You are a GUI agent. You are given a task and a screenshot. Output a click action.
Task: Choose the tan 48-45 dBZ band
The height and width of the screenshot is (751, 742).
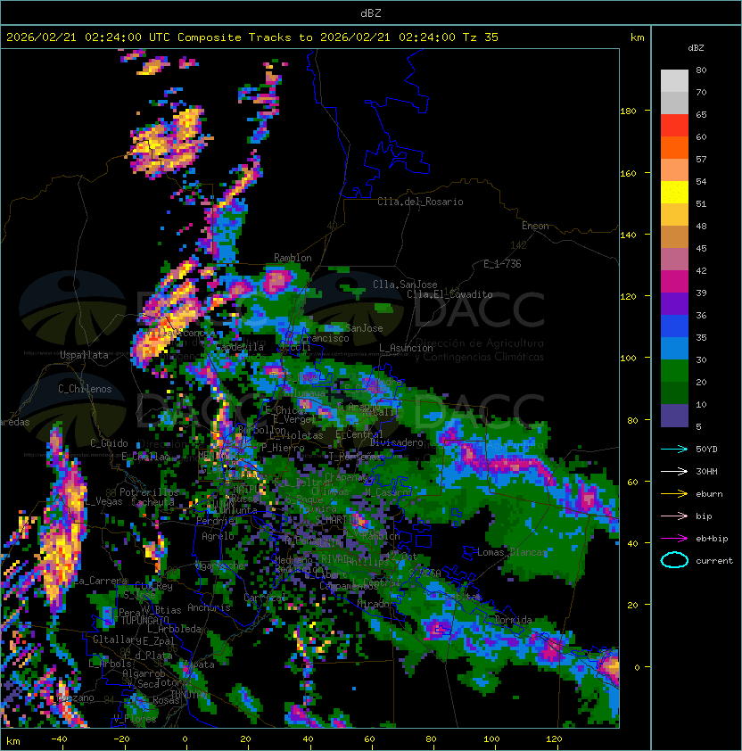674,236
